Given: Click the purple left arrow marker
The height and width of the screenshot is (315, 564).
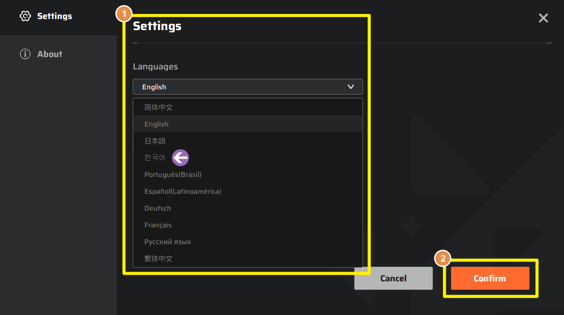Looking at the screenshot, I should (181, 157).
